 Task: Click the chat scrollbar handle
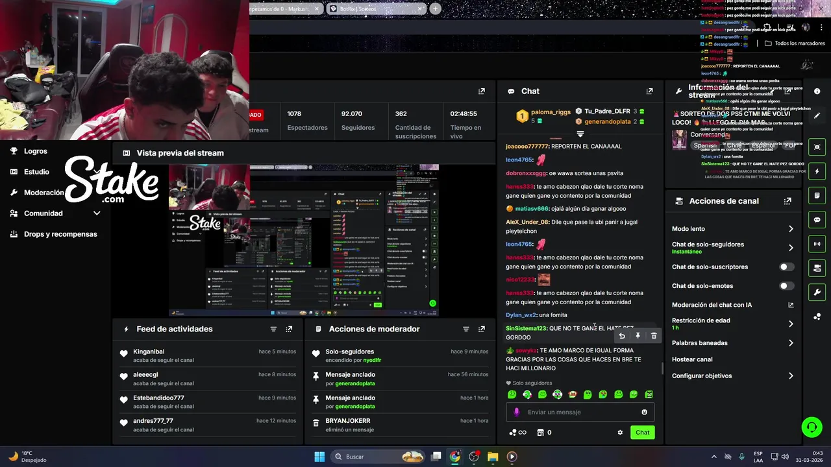point(662,368)
